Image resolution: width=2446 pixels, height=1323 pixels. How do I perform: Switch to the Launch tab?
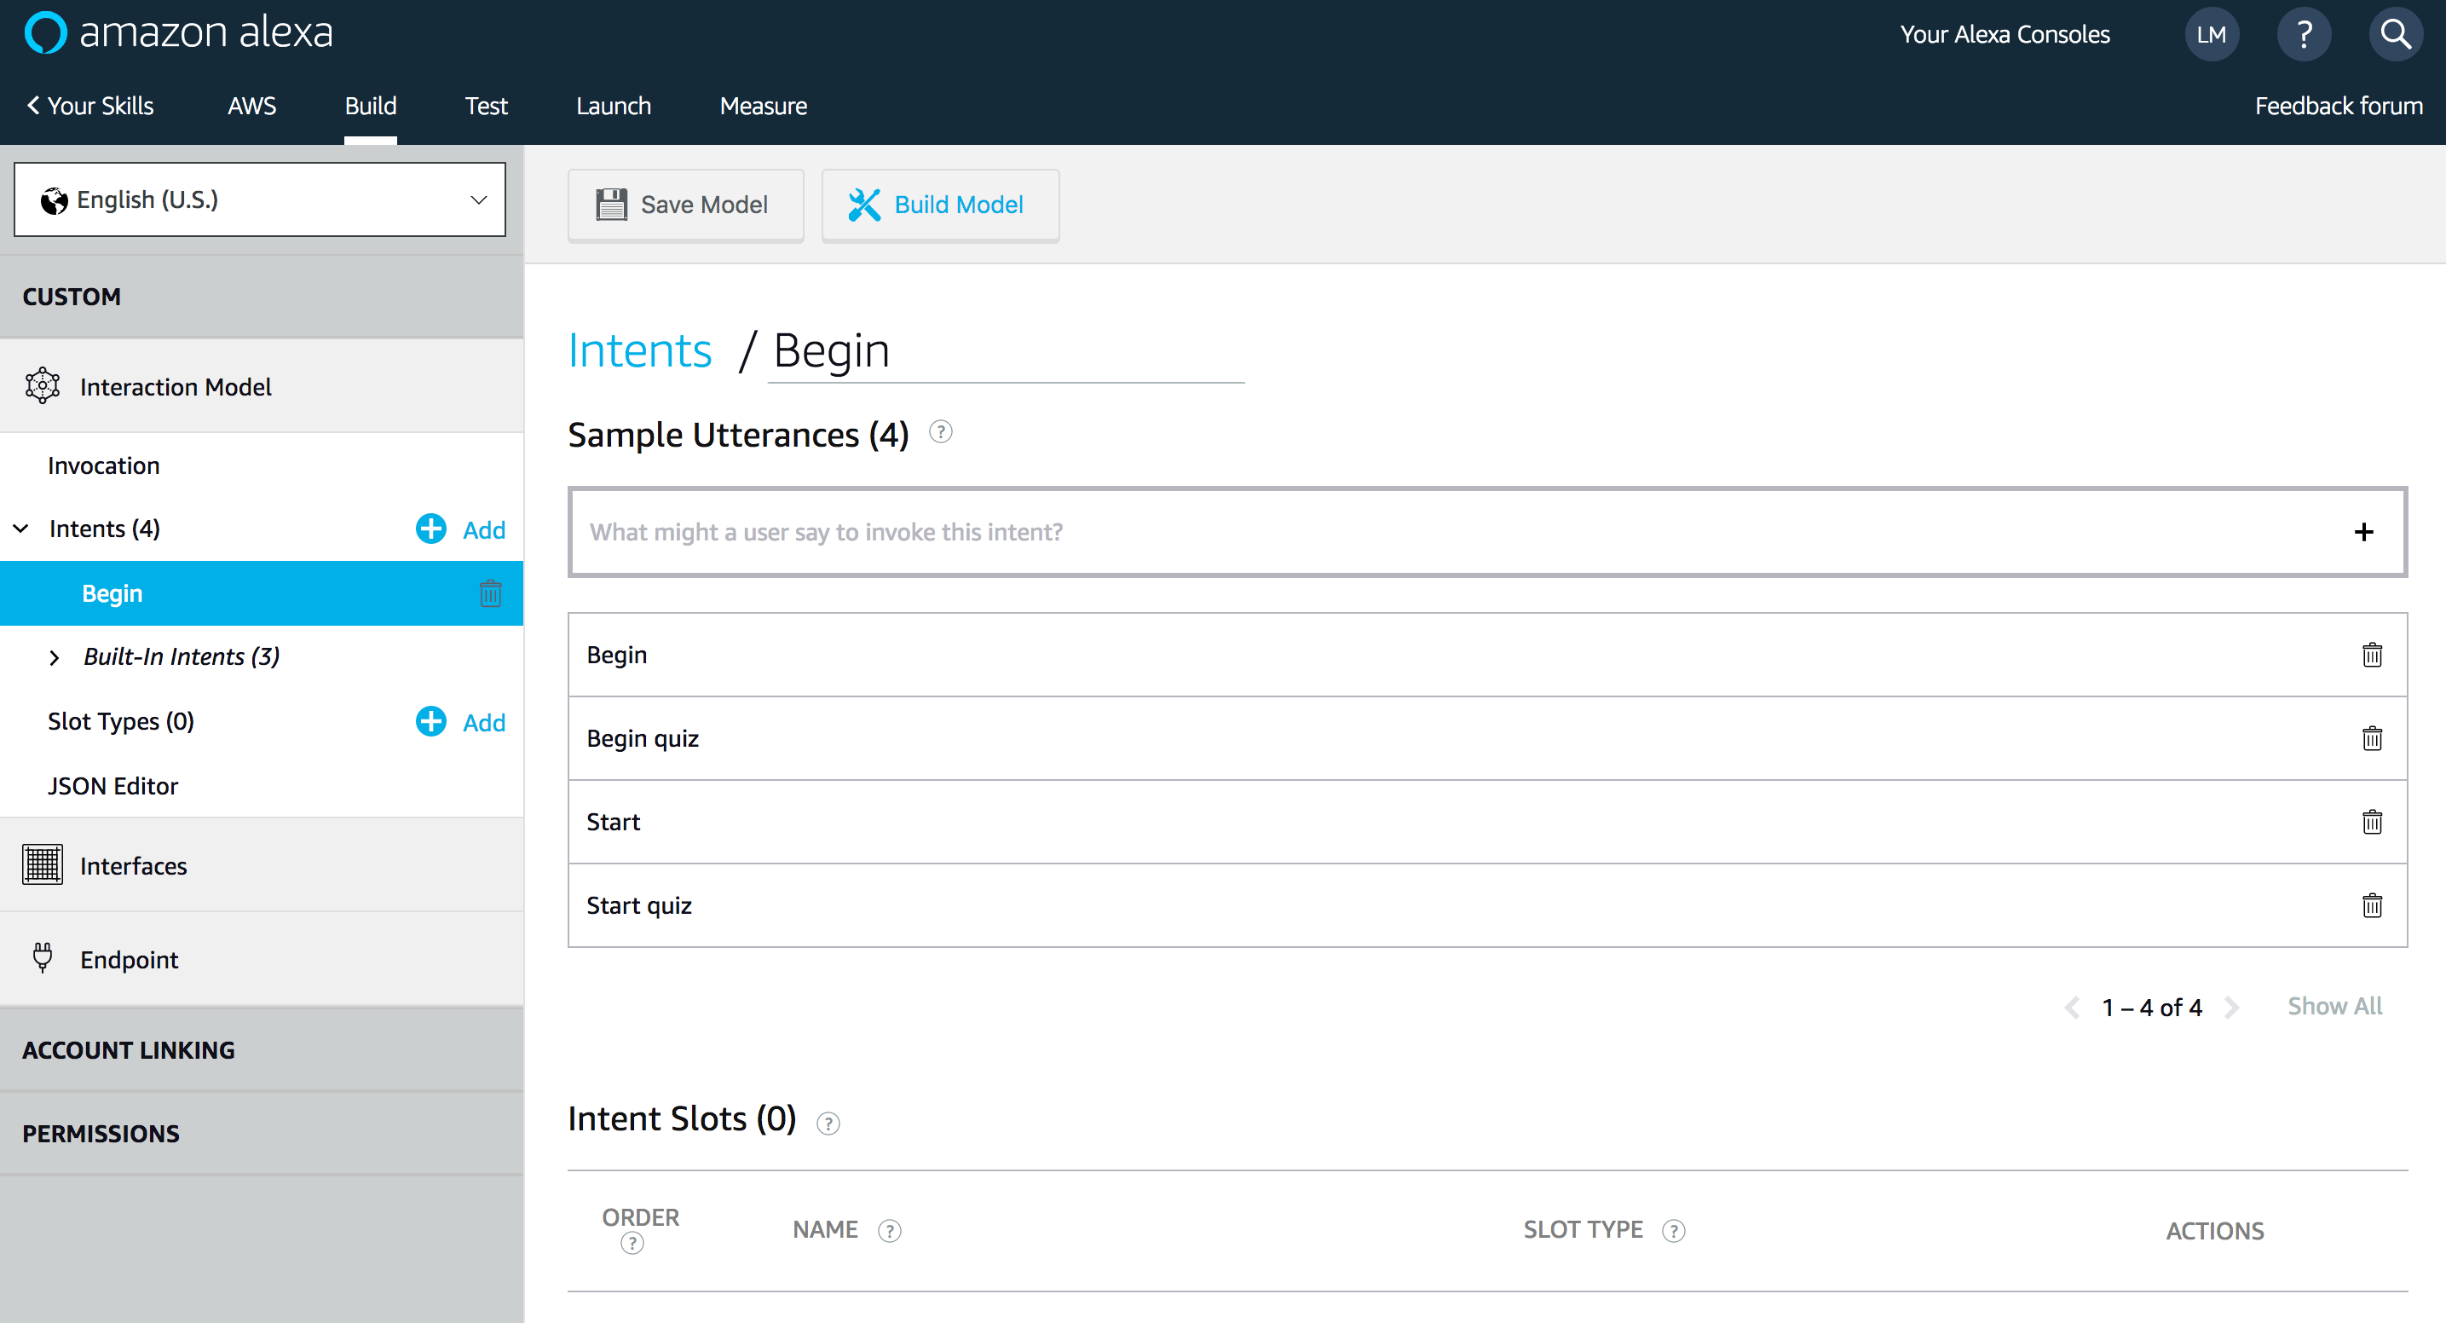[x=614, y=107]
